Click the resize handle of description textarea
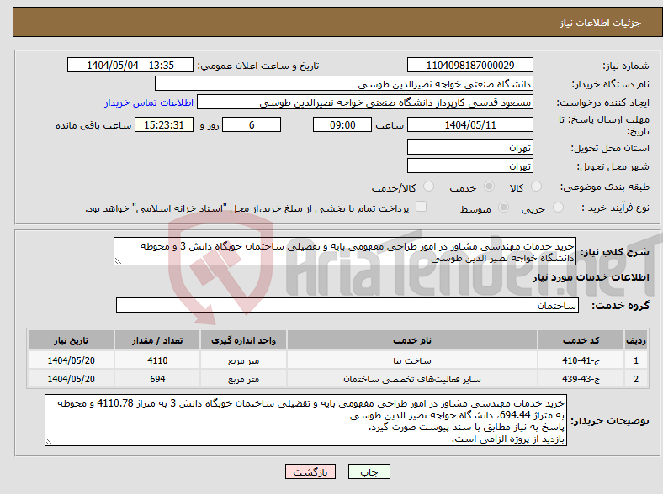Viewport: 663px width, 494px height. pos(118,261)
